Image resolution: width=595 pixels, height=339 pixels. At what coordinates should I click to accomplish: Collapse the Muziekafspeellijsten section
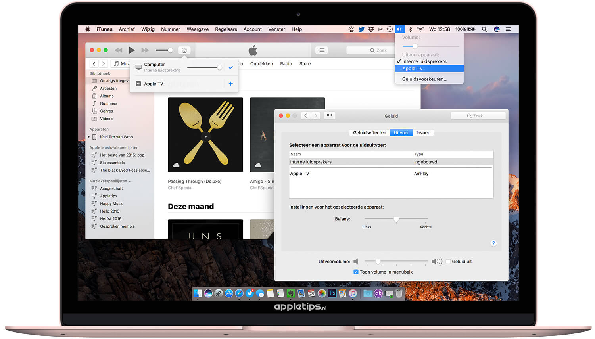click(129, 181)
